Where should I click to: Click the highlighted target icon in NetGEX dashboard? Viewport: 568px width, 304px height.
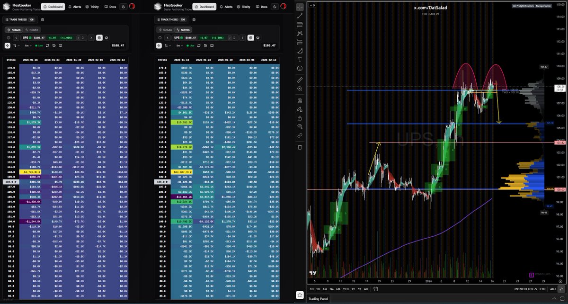click(x=99, y=38)
